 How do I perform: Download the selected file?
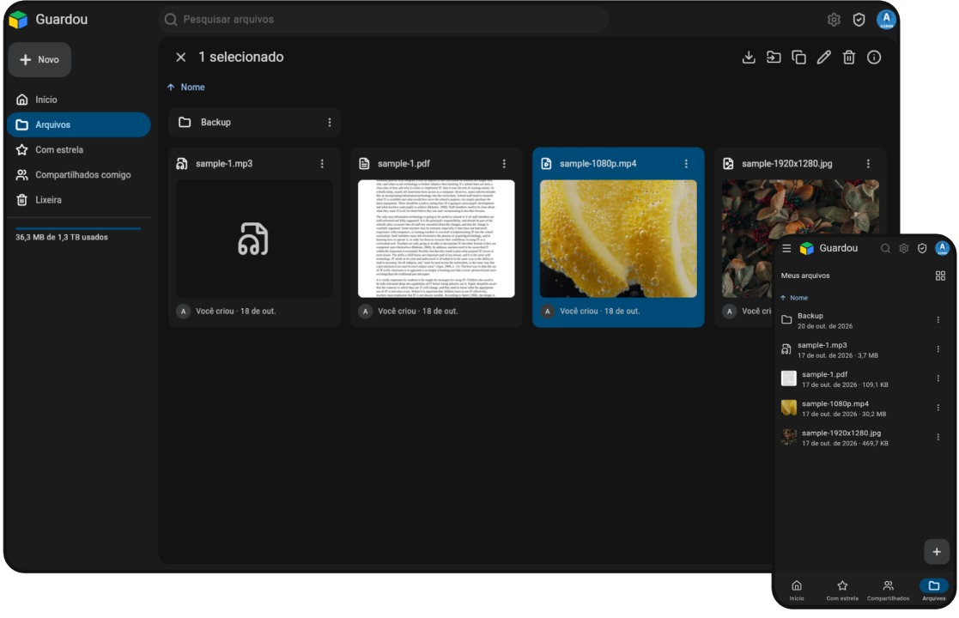click(x=749, y=57)
